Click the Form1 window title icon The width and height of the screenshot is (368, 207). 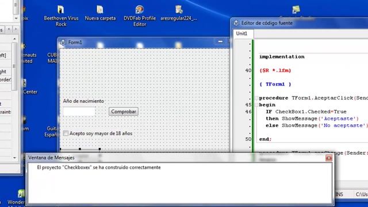click(63, 43)
